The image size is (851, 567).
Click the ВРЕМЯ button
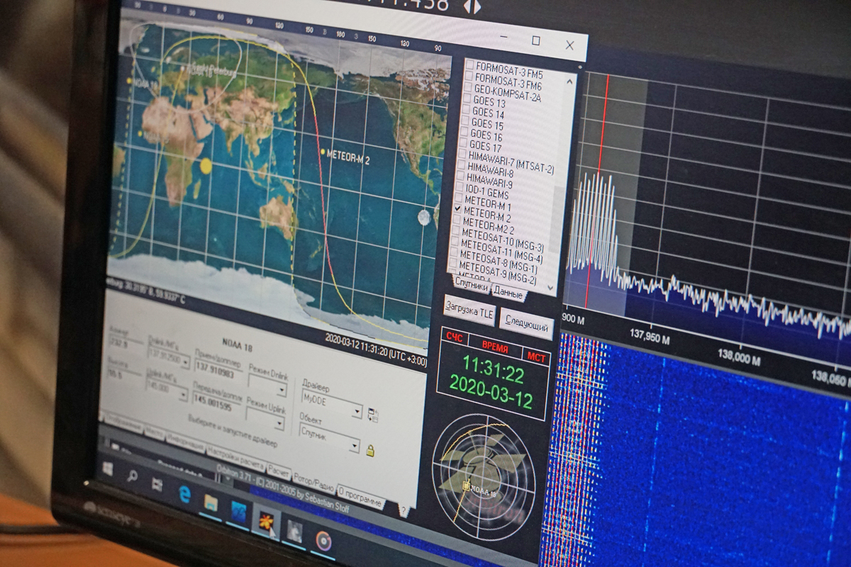pyautogui.click(x=495, y=347)
